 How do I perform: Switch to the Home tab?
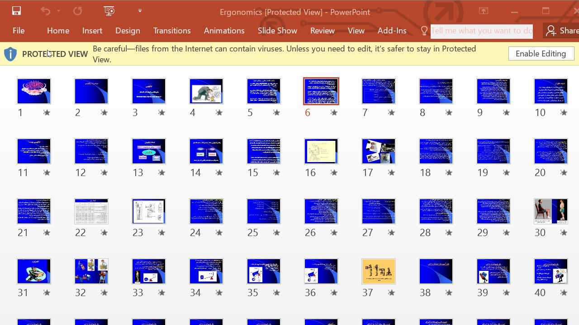pyautogui.click(x=58, y=31)
